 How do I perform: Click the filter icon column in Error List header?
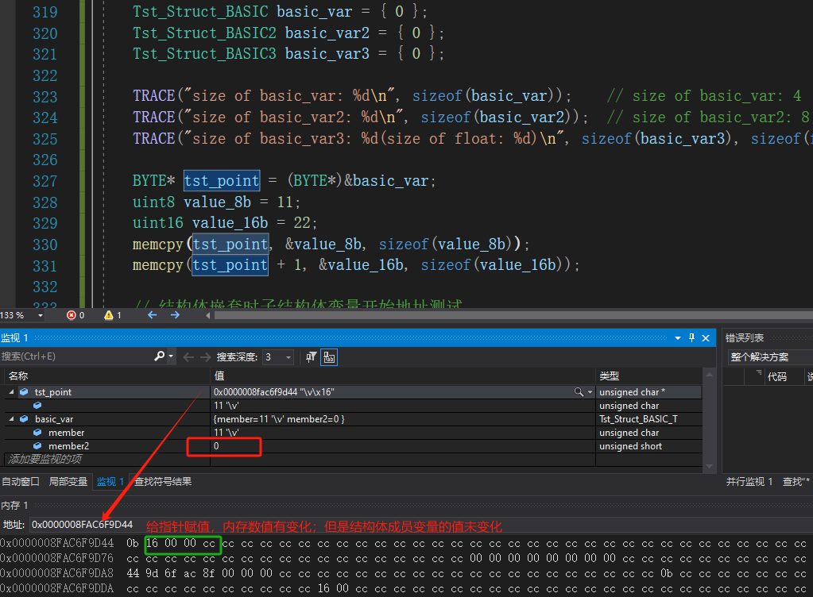758,374
